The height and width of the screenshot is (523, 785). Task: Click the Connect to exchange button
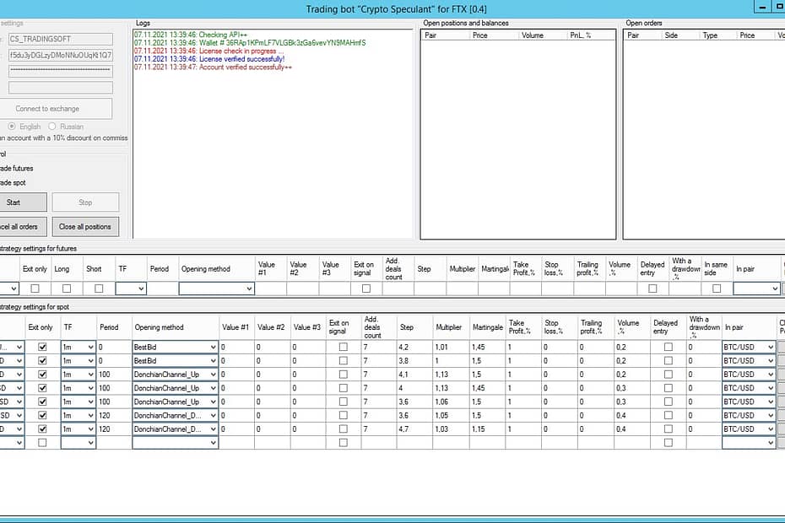[x=55, y=109]
